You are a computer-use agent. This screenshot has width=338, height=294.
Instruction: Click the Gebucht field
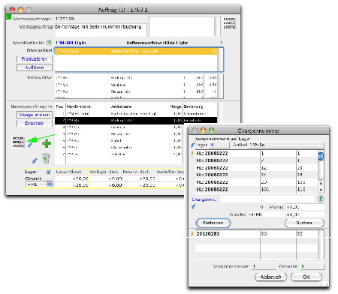tap(312, 266)
